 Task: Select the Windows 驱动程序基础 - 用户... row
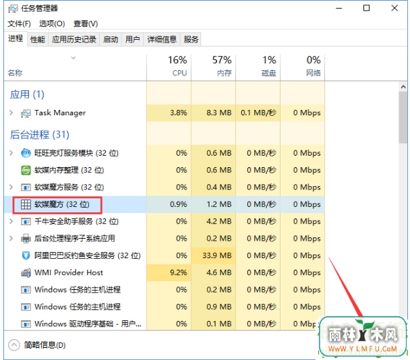point(165,324)
